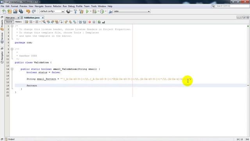Open the Debug Project dropdown arrow
This screenshot has width=250, height=141.
[x=98, y=11]
